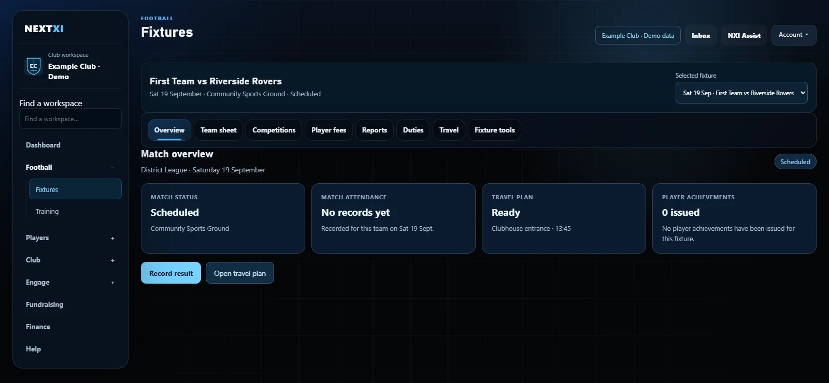
Task: Open the Account dropdown menu
Action: point(794,35)
